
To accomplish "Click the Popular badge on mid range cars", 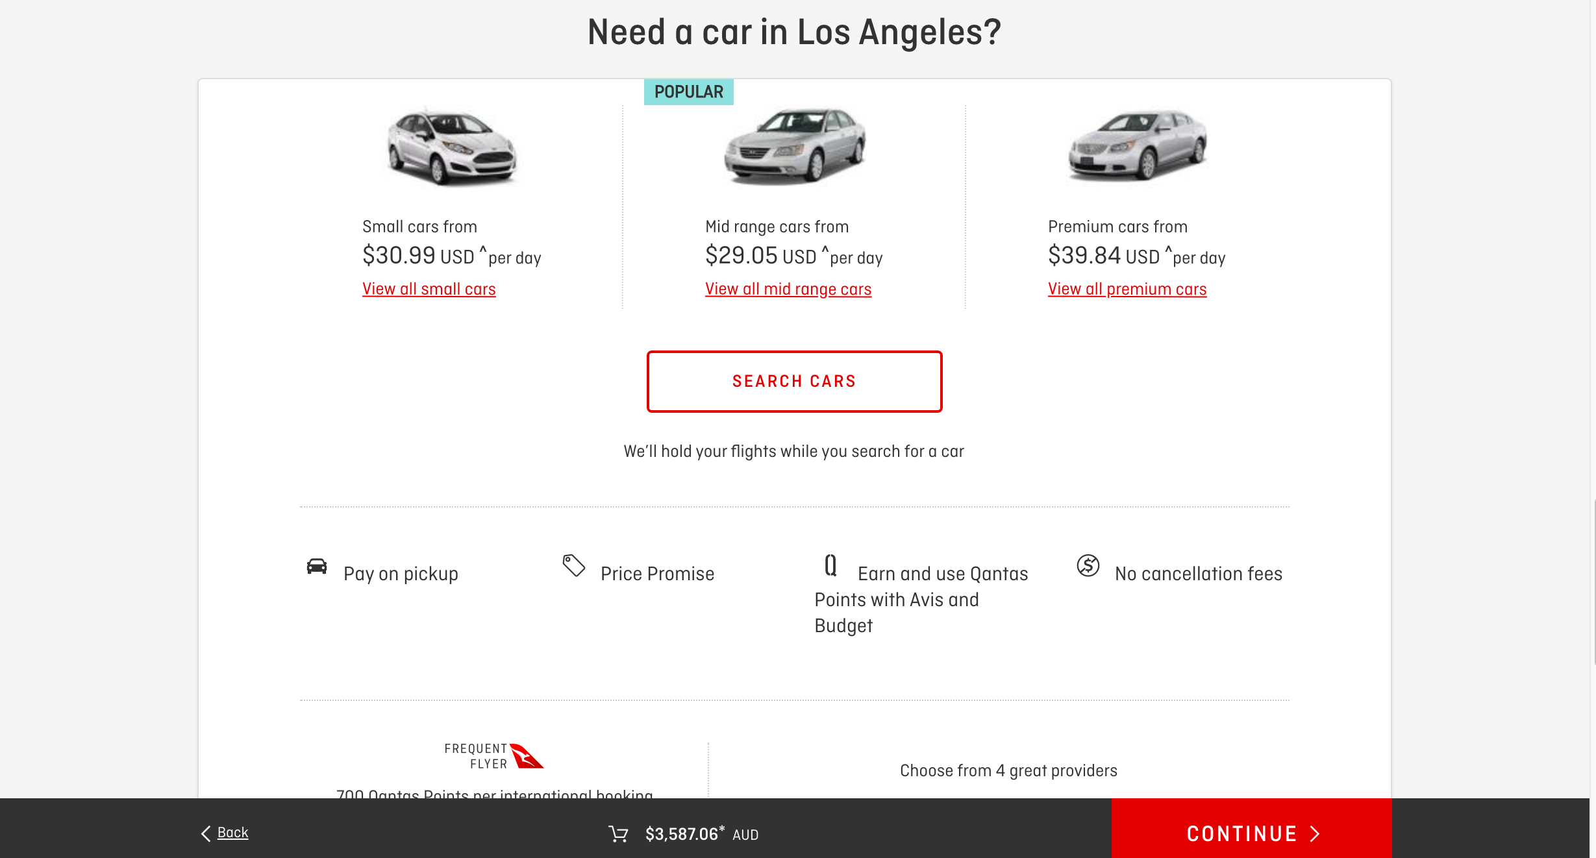I will 688,92.
